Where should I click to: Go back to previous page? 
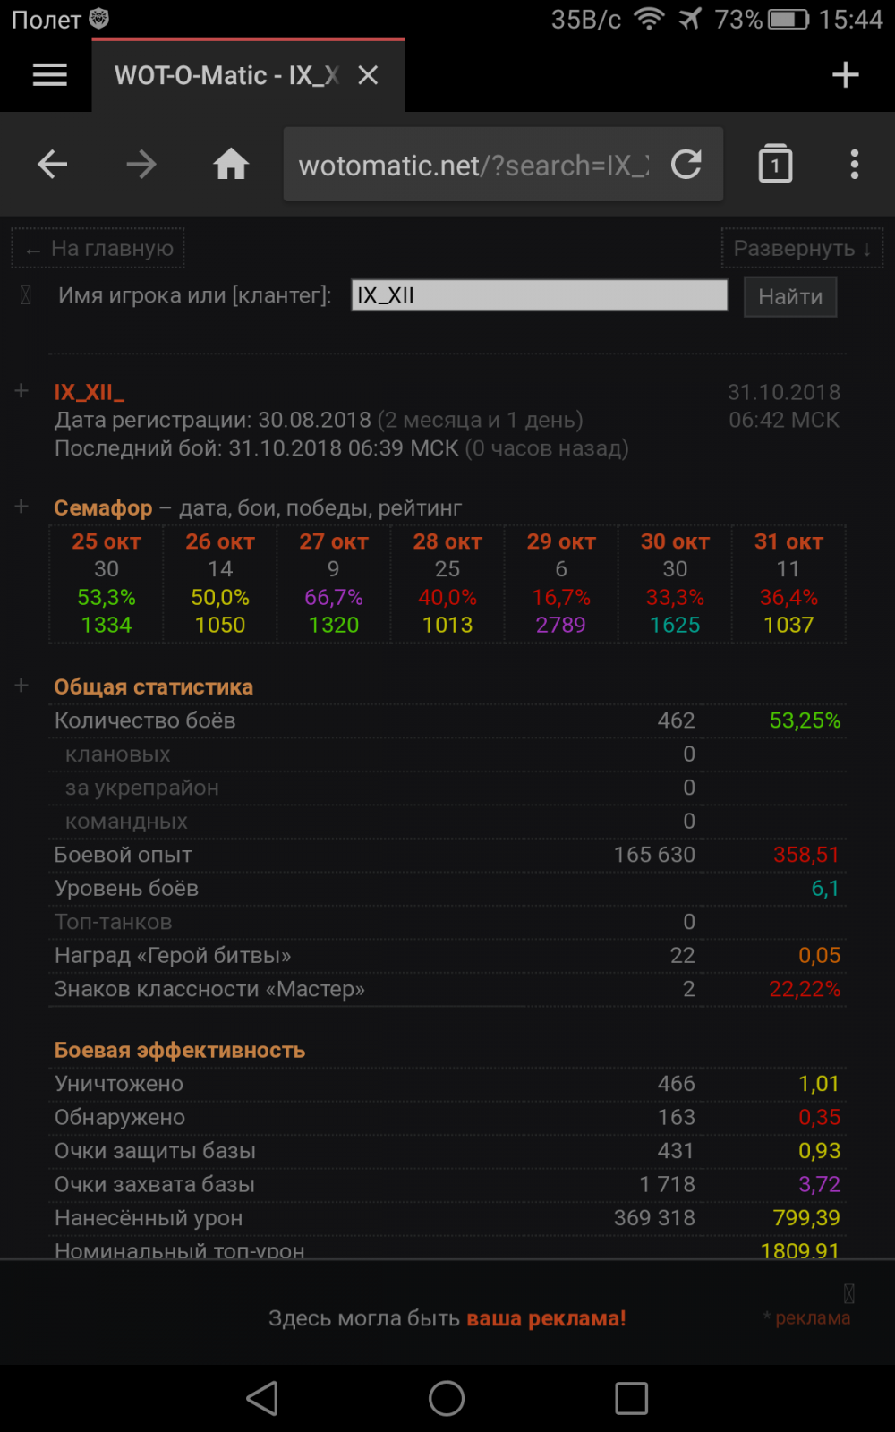[53, 165]
